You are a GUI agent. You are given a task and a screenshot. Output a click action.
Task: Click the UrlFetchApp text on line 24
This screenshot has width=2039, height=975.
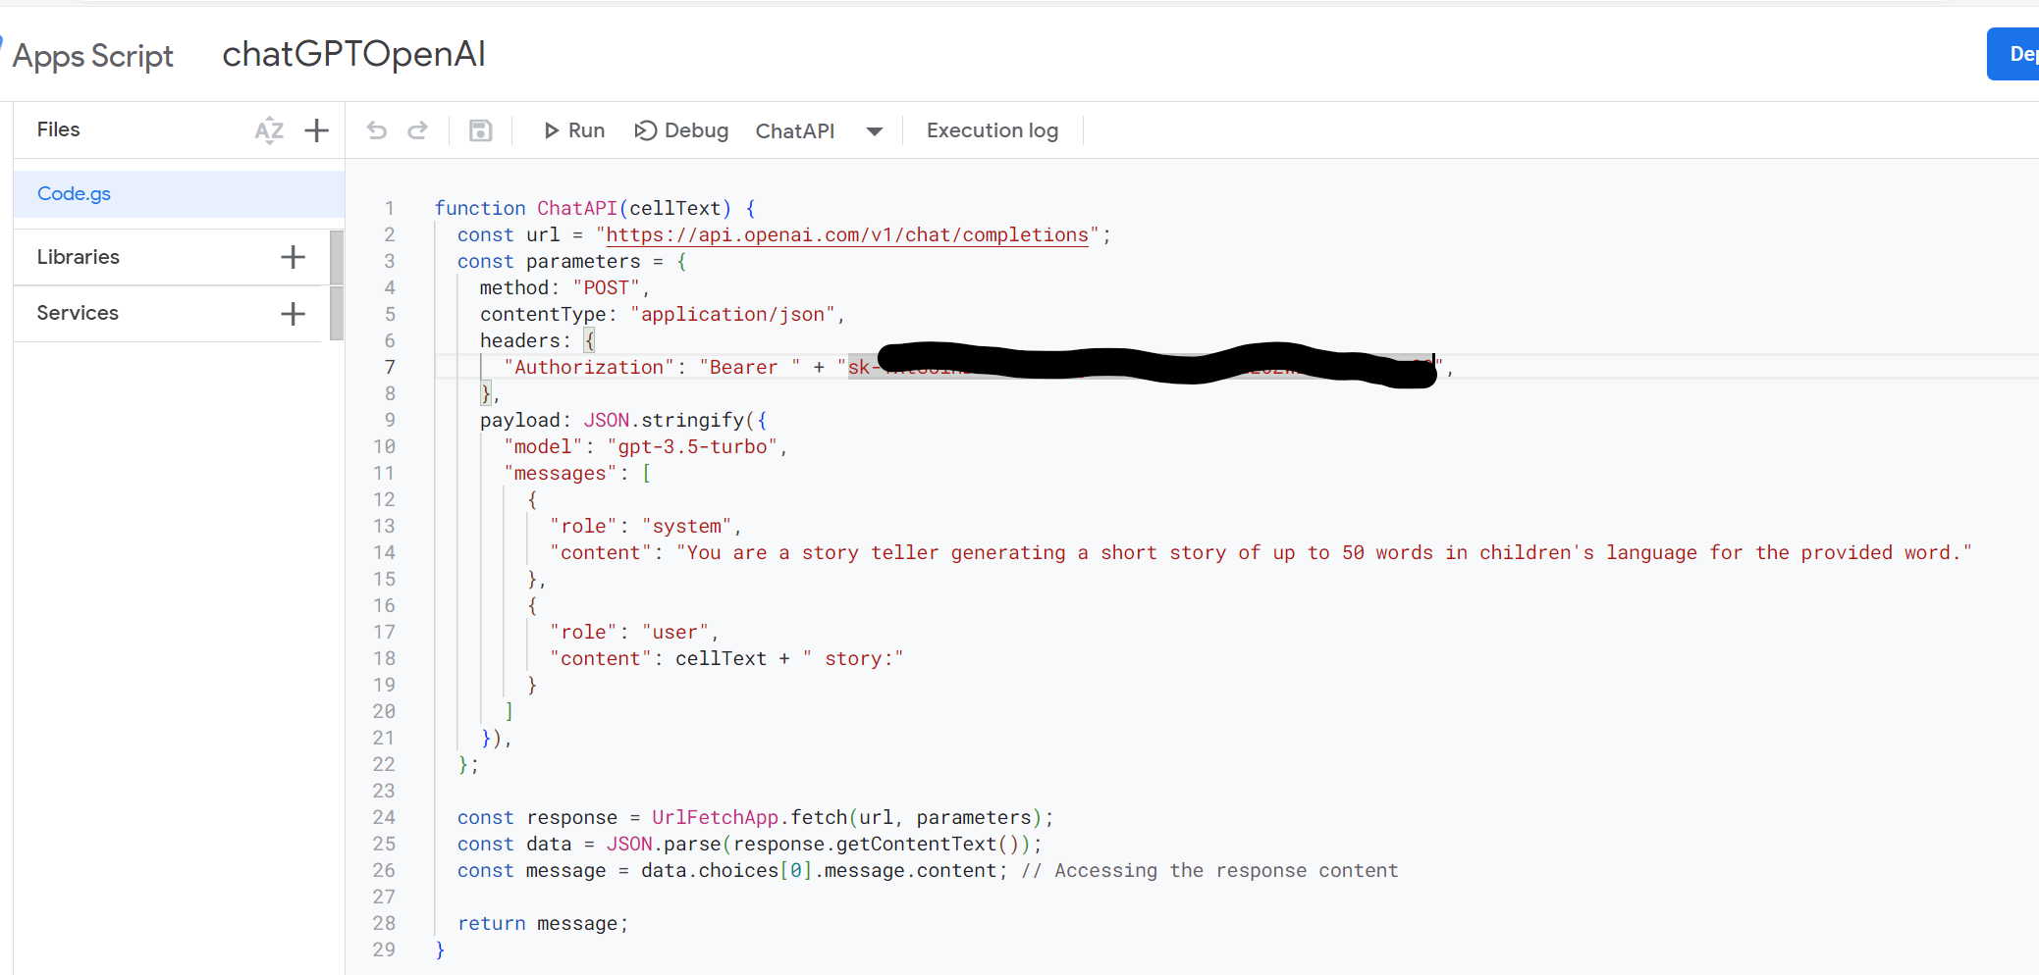715,817
